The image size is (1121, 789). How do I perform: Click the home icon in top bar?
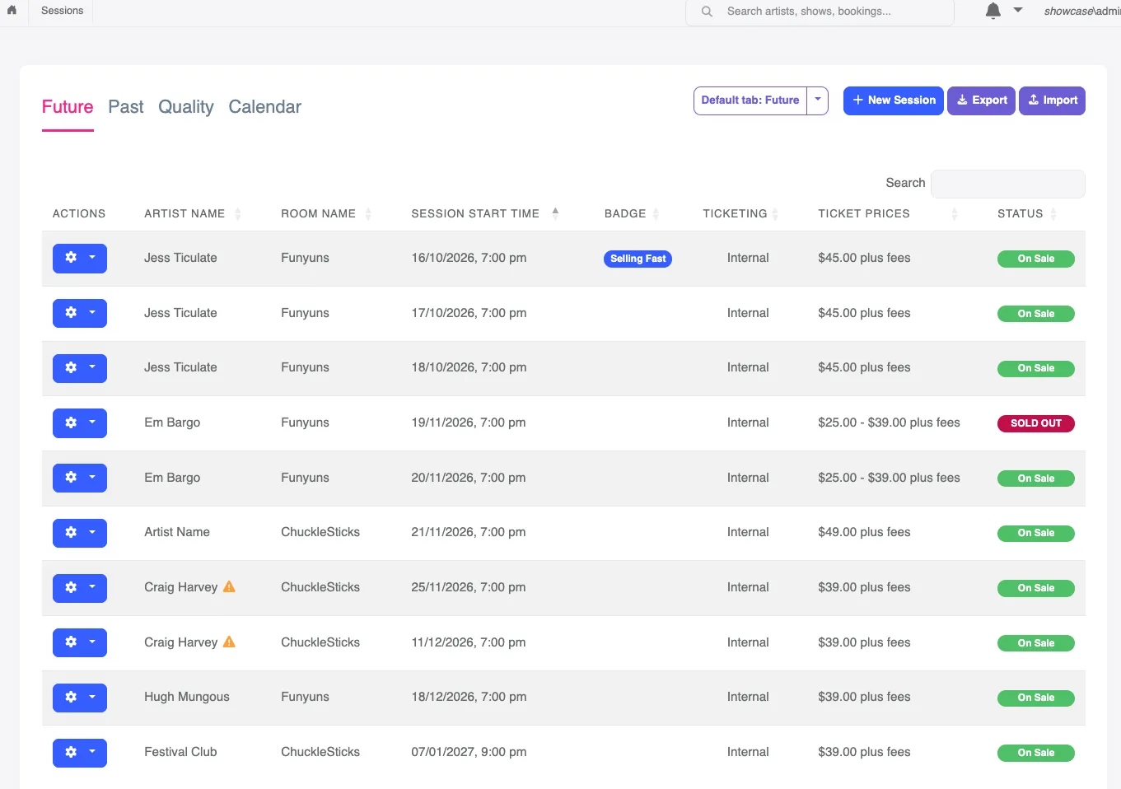point(12,11)
